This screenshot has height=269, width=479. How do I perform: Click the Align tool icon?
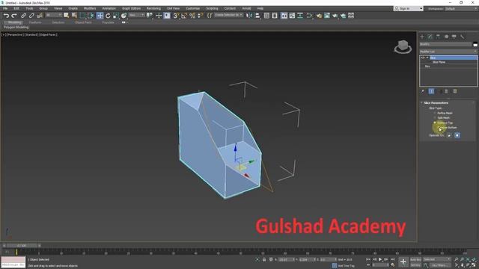pyautogui.click(x=257, y=16)
